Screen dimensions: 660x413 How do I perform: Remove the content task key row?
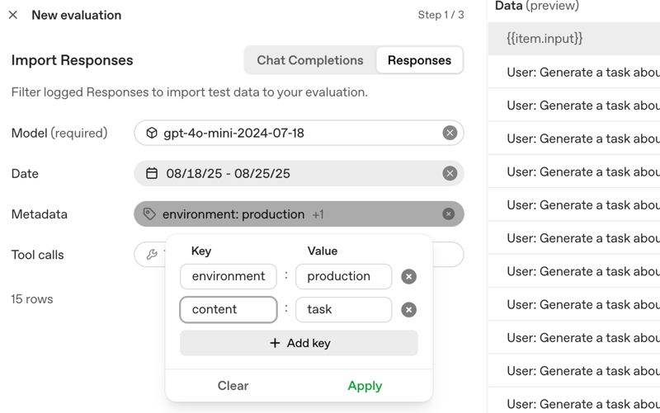(x=408, y=310)
